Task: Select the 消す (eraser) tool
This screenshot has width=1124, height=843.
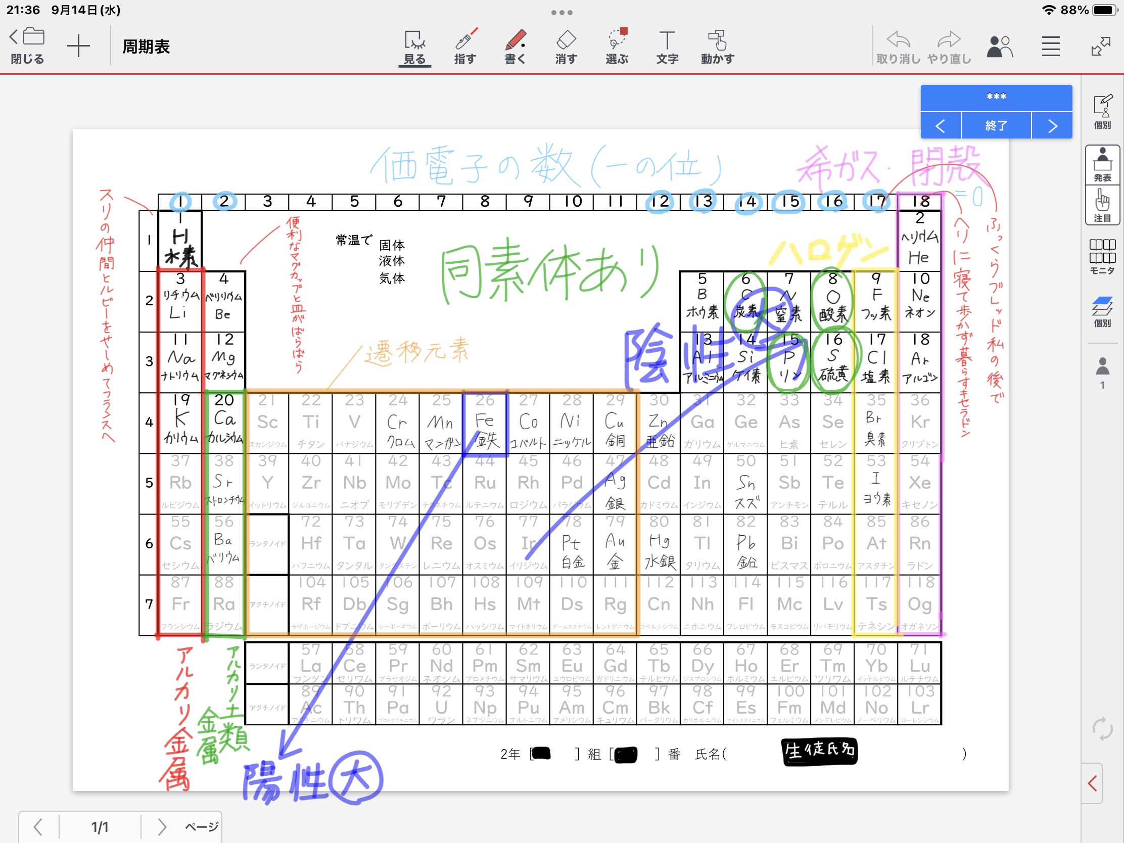Action: point(566,46)
